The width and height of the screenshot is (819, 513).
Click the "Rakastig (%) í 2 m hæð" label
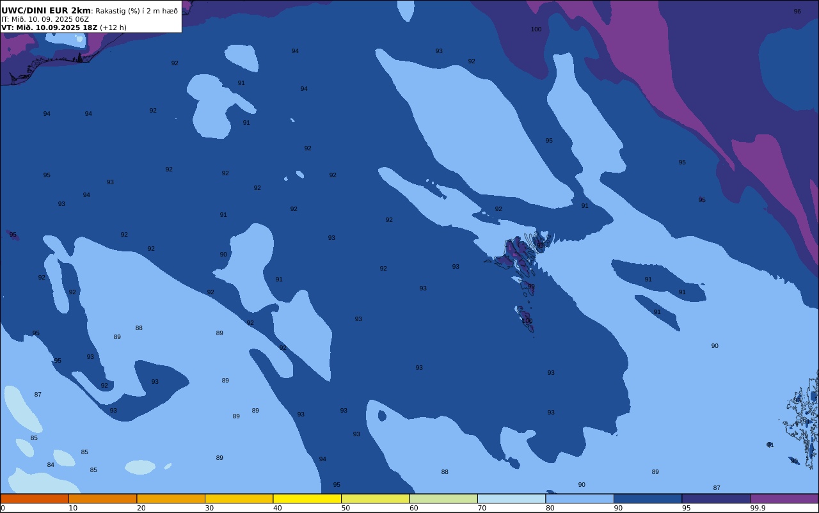click(x=137, y=11)
